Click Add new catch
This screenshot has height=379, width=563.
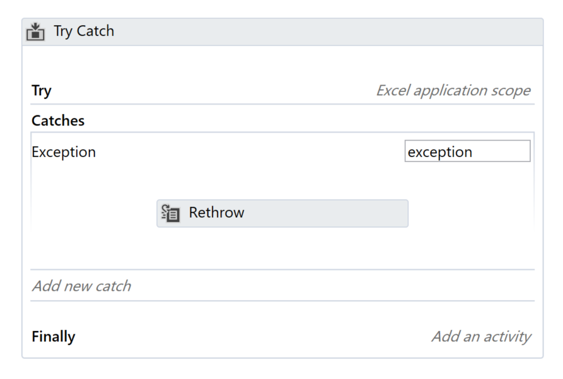81,286
